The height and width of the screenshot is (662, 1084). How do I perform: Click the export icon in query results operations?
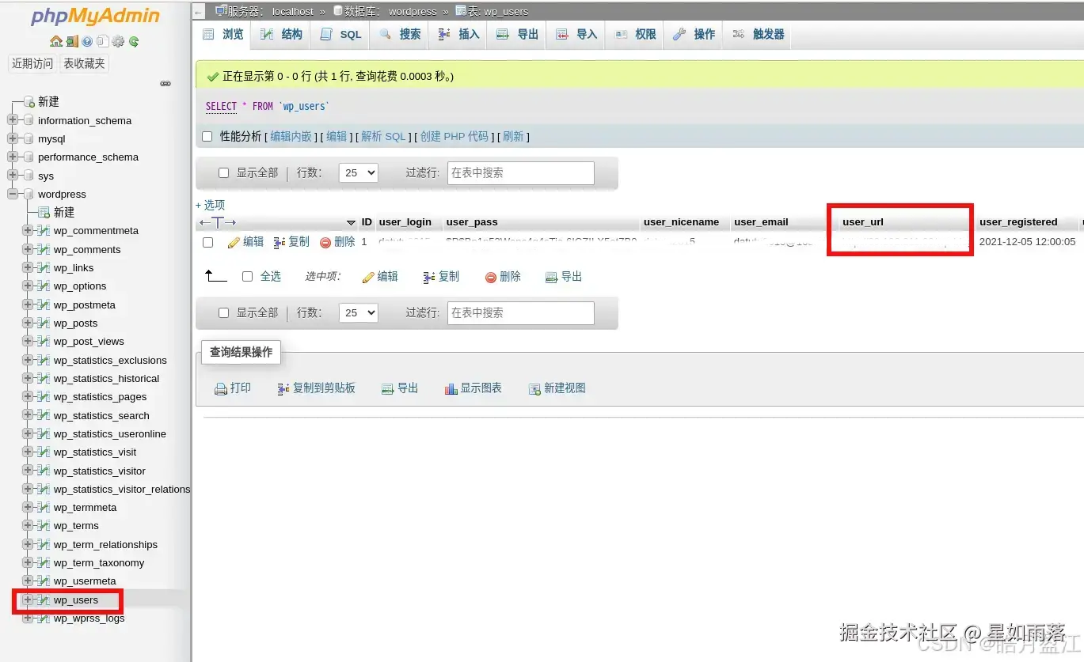[x=388, y=388]
